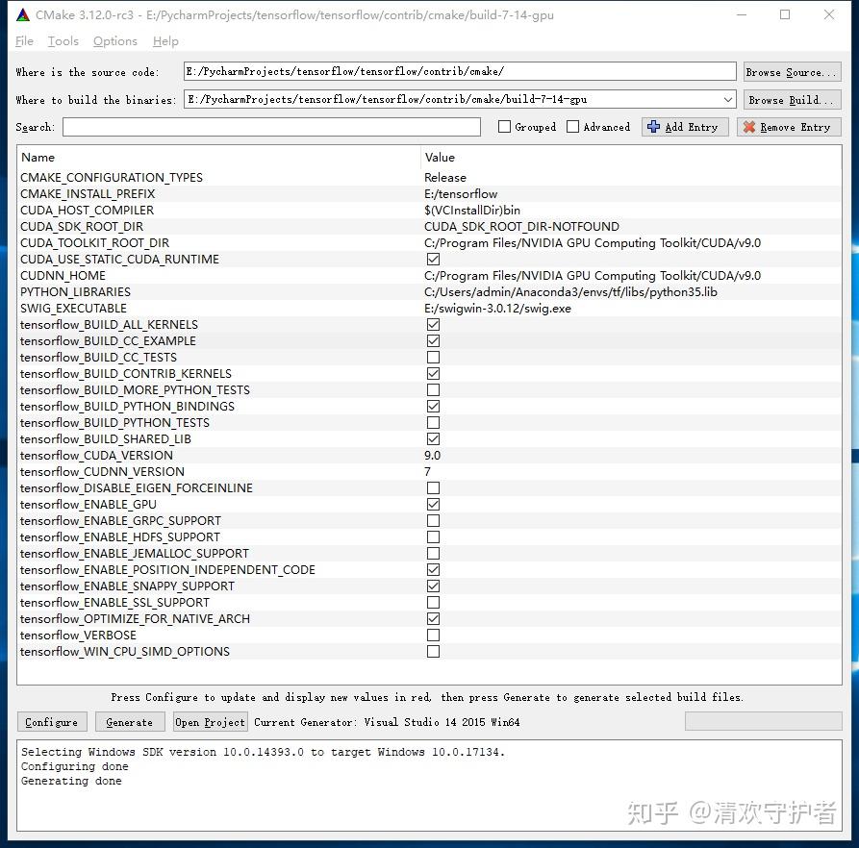The image size is (859, 848).
Task: Uncheck tensorflow_ENABLE_POSITION_INDEPENDENT_CODE box
Action: tap(433, 570)
